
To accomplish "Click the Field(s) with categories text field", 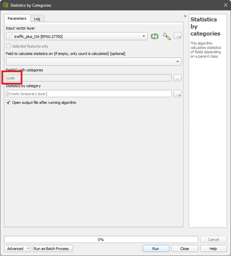I will (x=89, y=78).
